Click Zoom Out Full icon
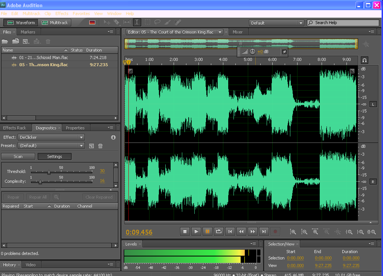The image size is (383, 276). [338, 232]
